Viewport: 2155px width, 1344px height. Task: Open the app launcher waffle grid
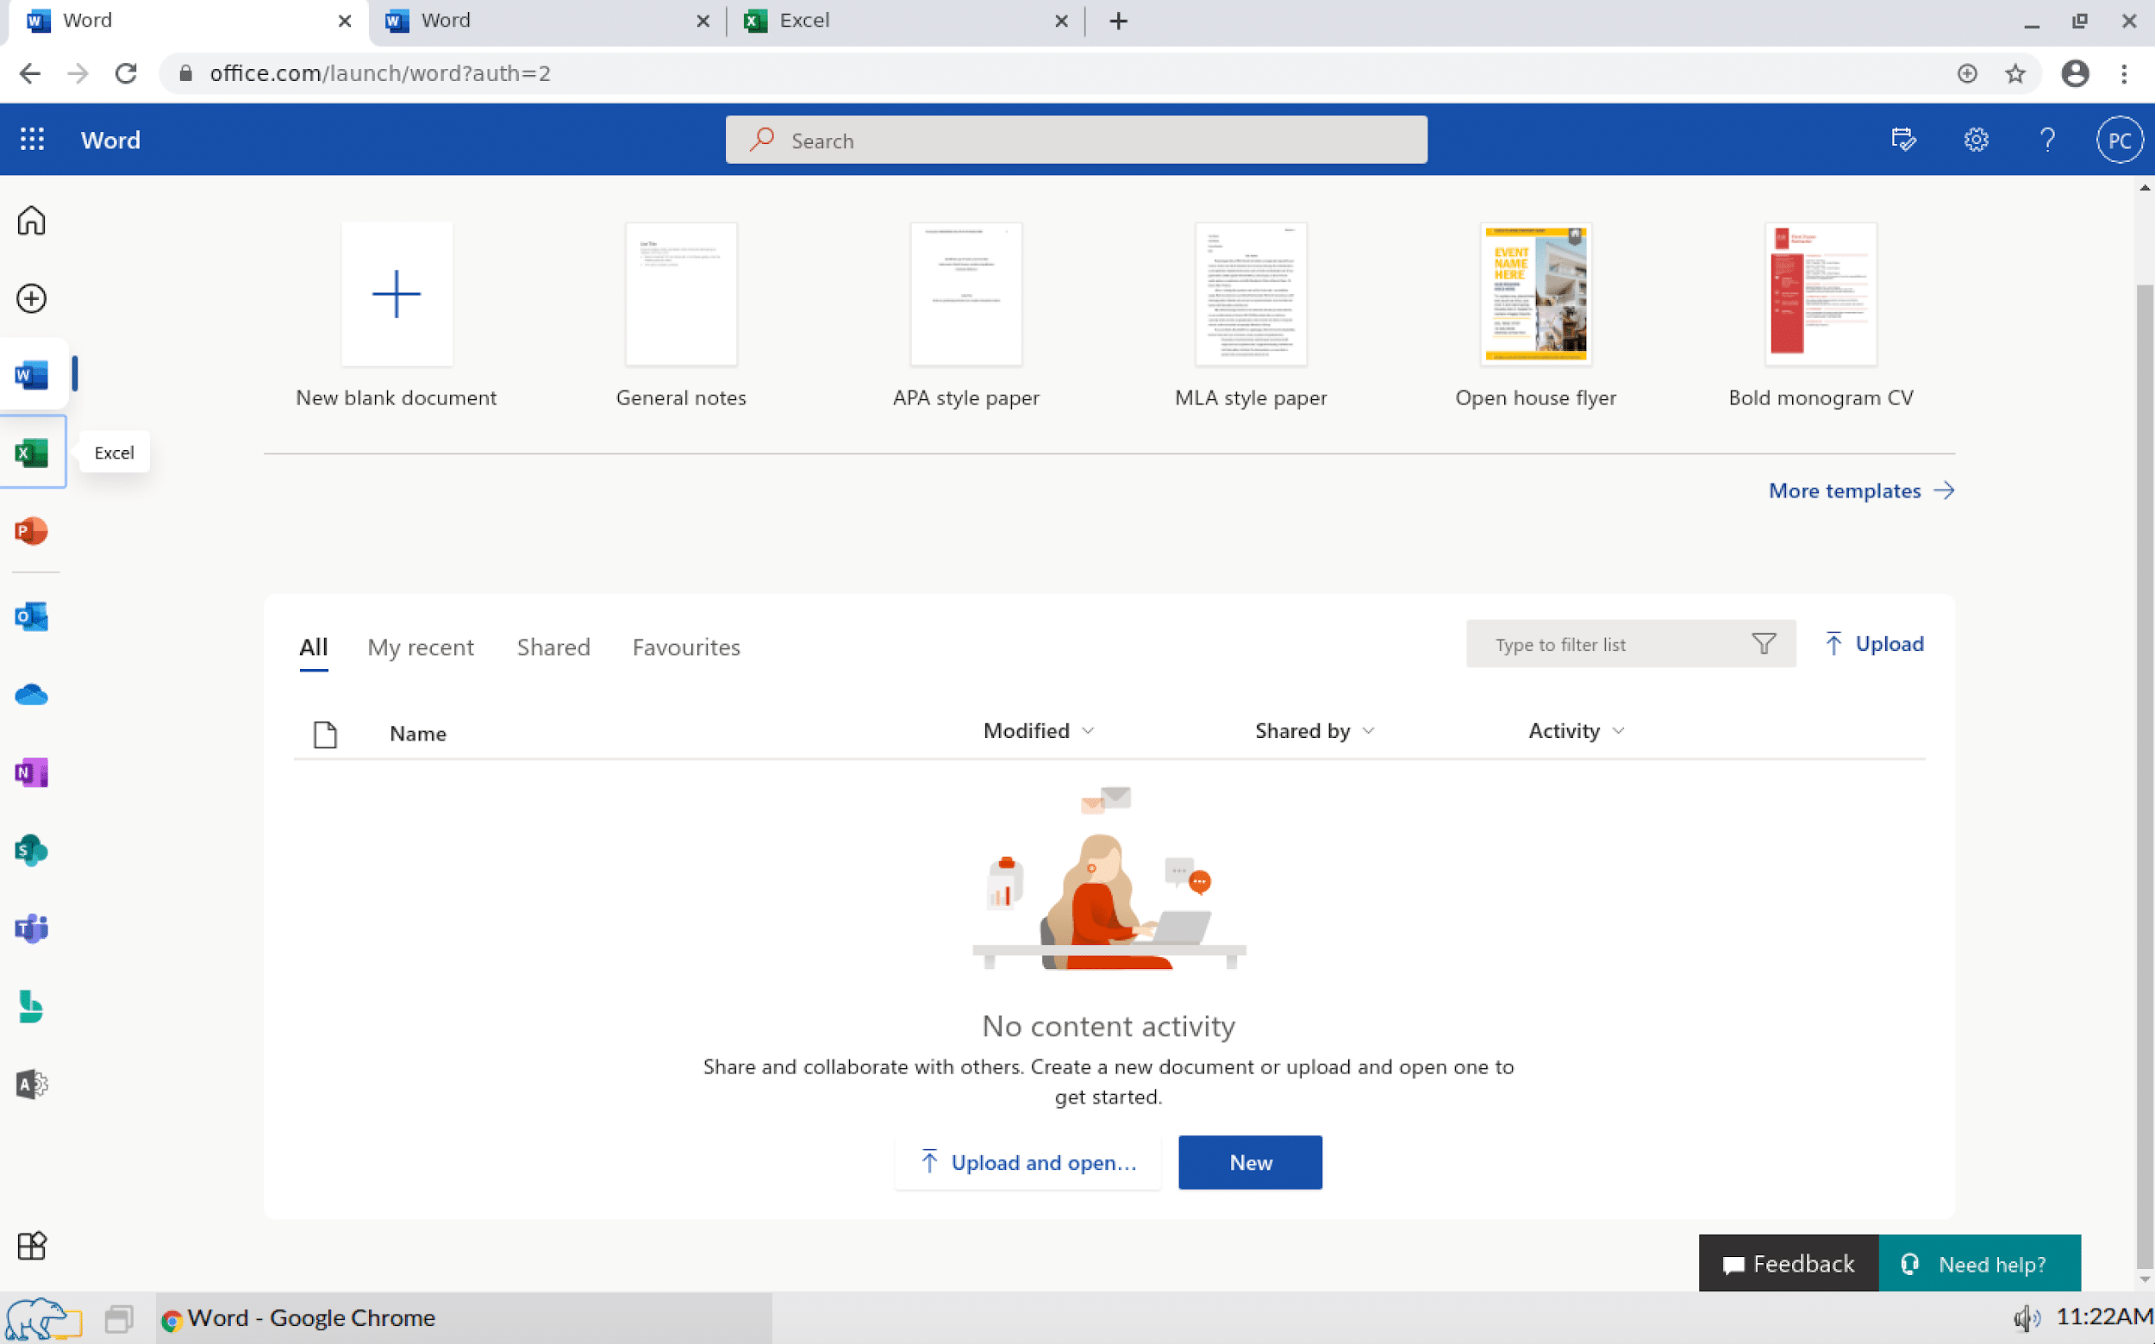point(32,140)
